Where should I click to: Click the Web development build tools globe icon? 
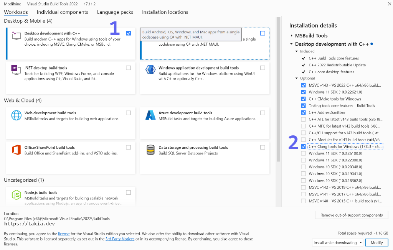[16, 115]
